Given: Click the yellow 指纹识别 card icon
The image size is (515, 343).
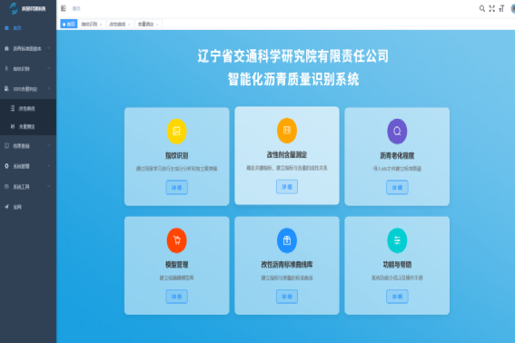Looking at the screenshot, I should [x=177, y=132].
